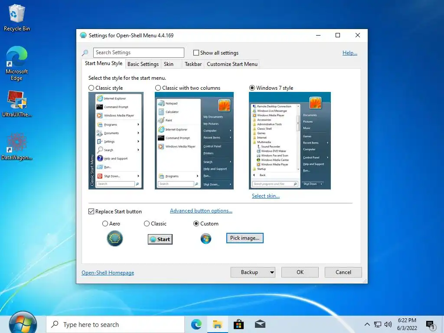Image resolution: width=444 pixels, height=333 pixels.
Task: Click the Custom Windows orb button image
Action: 206,239
